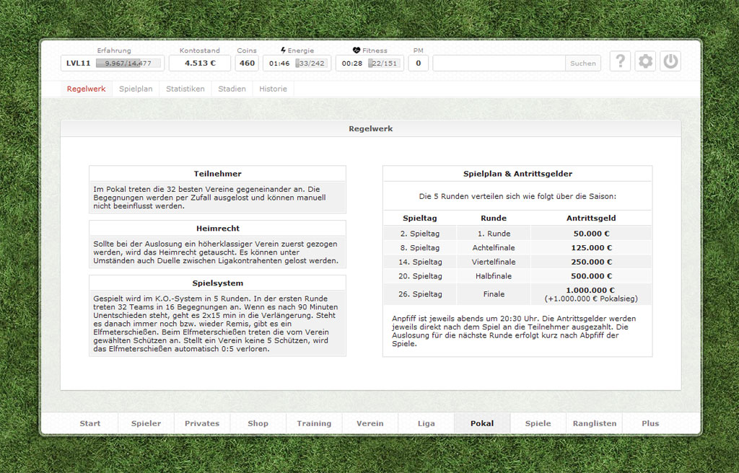Open the Plus section
Screen dimensions: 739x473
pyautogui.click(x=650, y=423)
